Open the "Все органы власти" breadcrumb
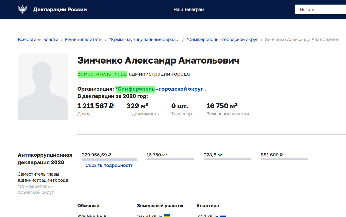 (38, 39)
